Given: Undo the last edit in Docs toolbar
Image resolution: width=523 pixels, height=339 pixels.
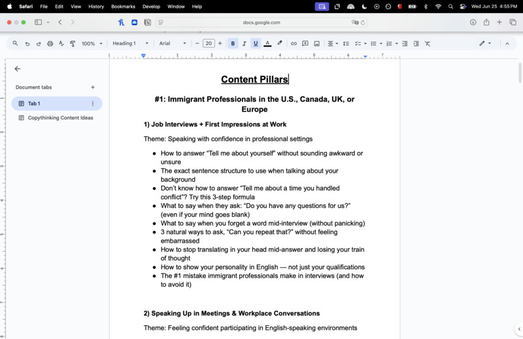Looking at the screenshot, I should pyautogui.click(x=27, y=44).
